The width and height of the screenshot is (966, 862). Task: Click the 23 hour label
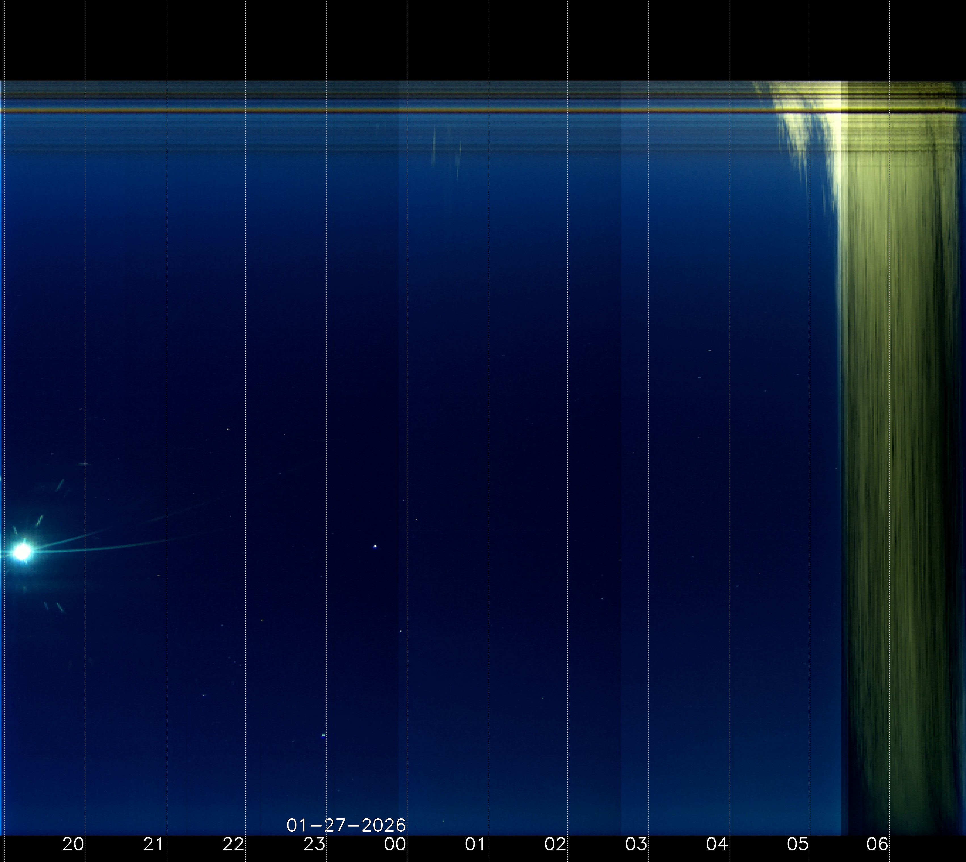[314, 844]
